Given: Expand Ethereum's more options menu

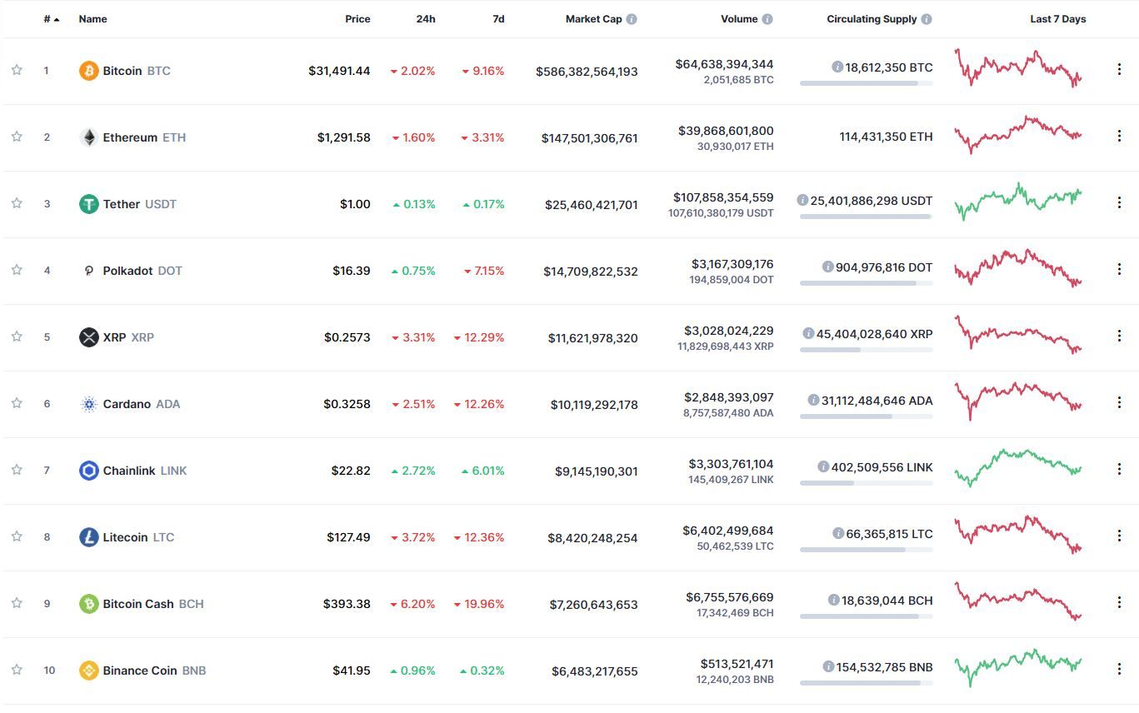Looking at the screenshot, I should point(1119,136).
